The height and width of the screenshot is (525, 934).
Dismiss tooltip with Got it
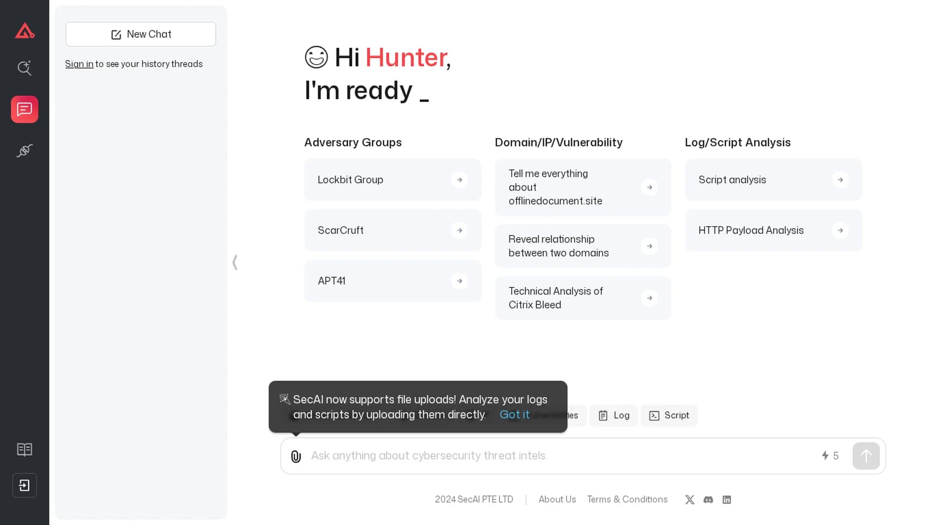[x=514, y=415]
